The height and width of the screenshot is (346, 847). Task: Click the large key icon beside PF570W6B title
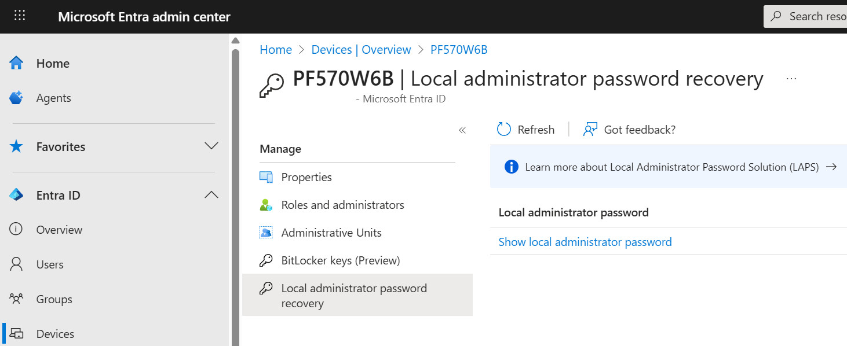pyautogui.click(x=272, y=85)
